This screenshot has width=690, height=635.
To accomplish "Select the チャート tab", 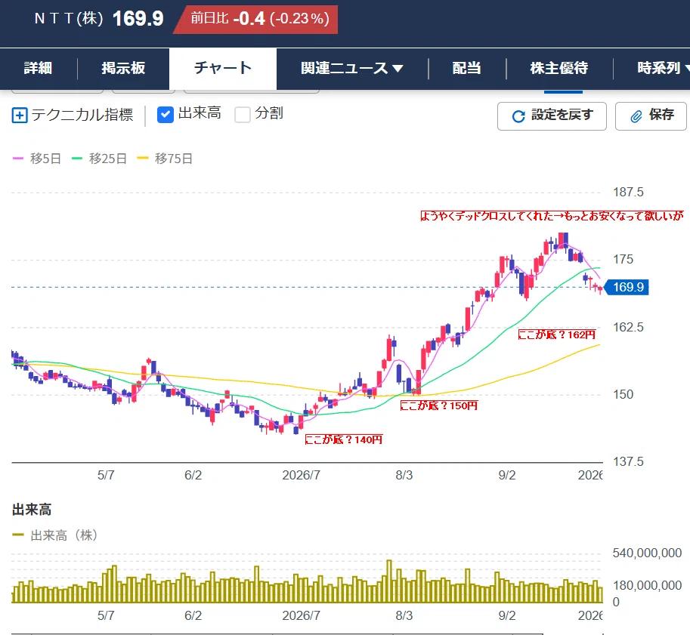I will 223,68.
